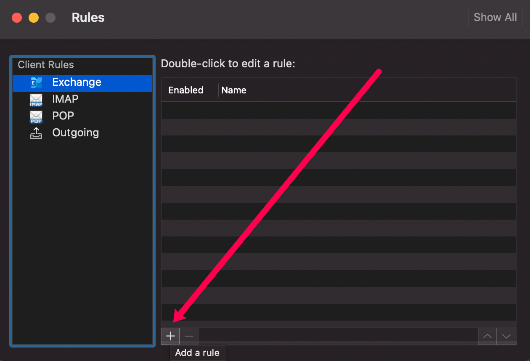Click the Exchange account icon
530x361 pixels.
(37, 82)
